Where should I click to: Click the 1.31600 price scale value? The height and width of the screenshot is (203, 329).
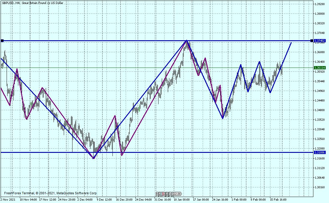(x=320, y=158)
